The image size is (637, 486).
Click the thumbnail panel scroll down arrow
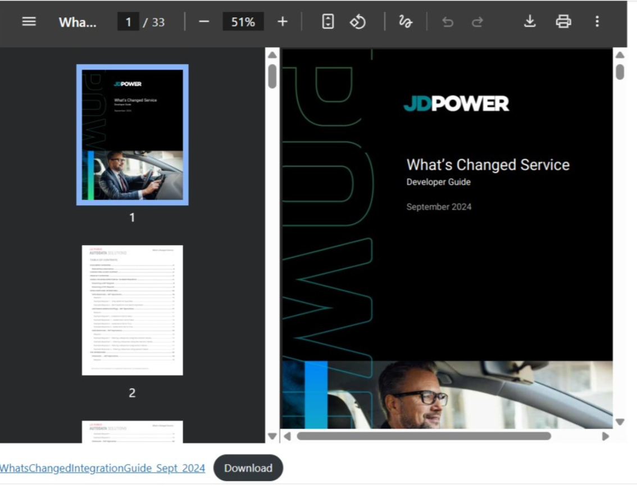point(272,436)
